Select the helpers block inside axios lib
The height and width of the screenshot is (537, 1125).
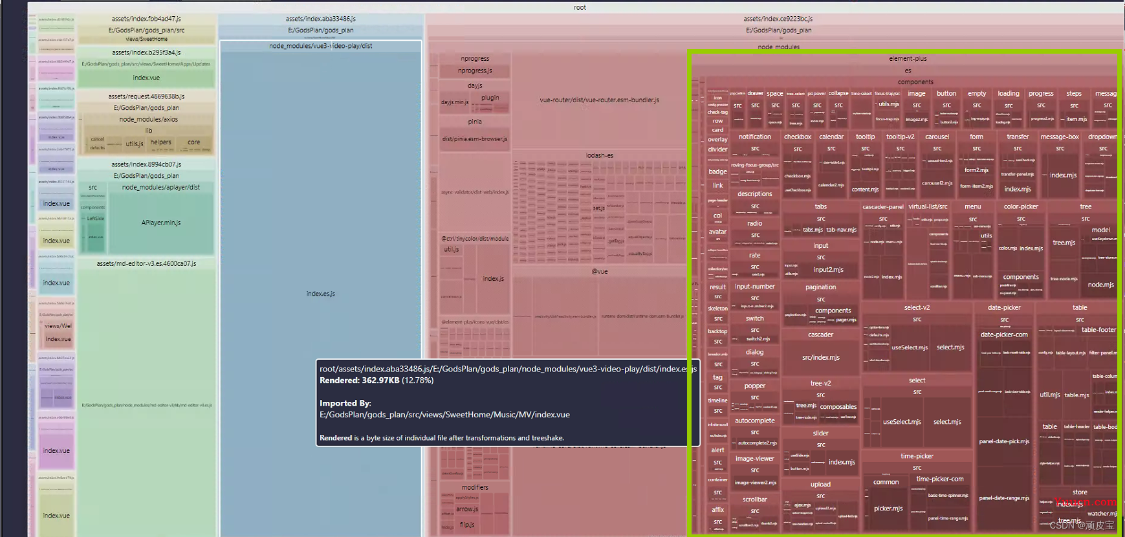pos(160,142)
